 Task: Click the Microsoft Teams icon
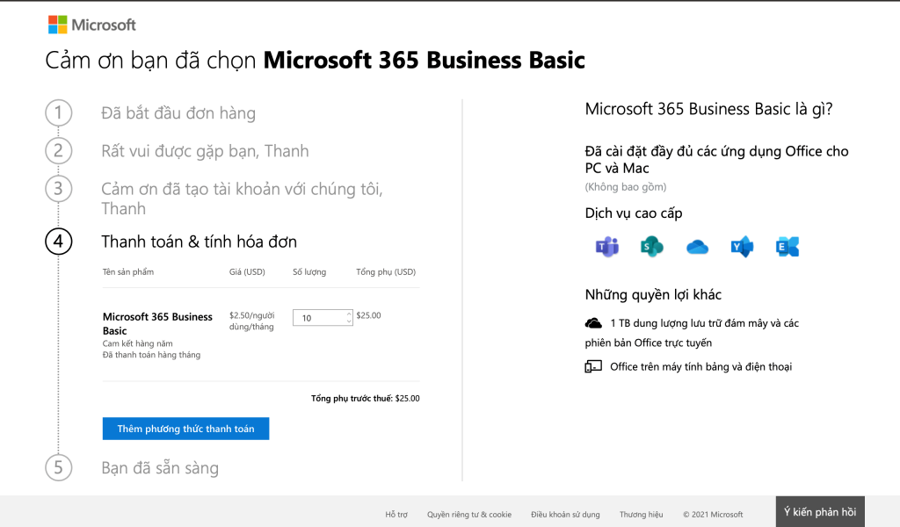[x=606, y=247]
